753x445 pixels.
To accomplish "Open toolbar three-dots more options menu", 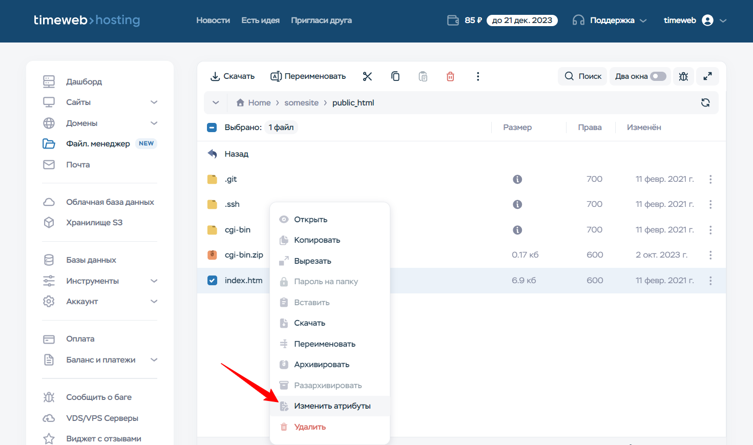I will click(478, 76).
